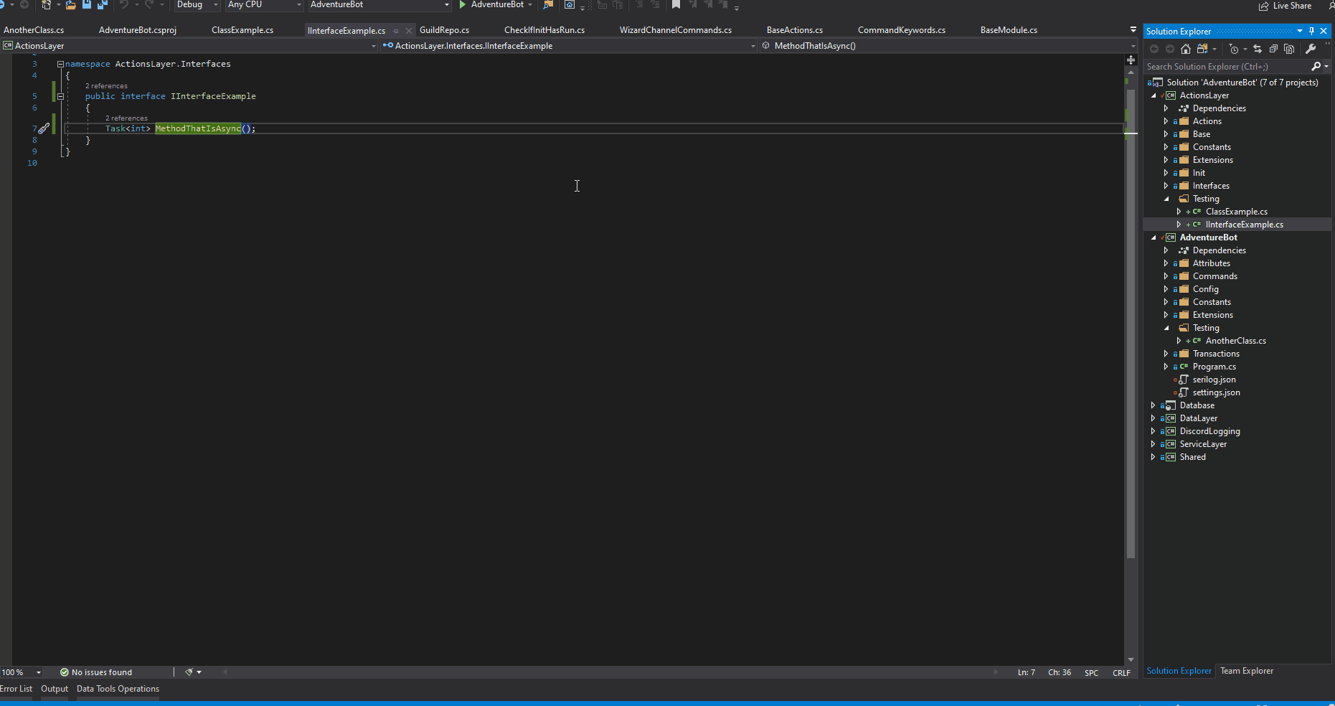Click the Find in Files toolbar icon
Screen dimensions: 1335x706
pyautogui.click(x=548, y=4)
